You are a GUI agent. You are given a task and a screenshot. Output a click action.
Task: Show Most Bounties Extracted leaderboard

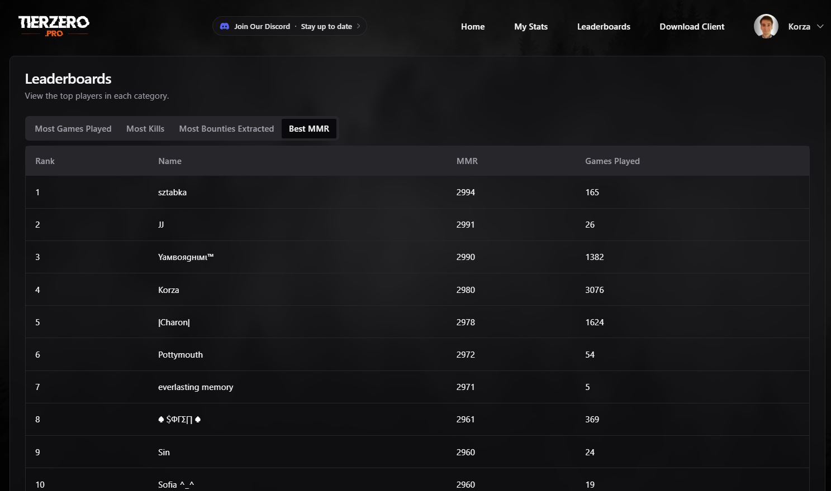226,129
